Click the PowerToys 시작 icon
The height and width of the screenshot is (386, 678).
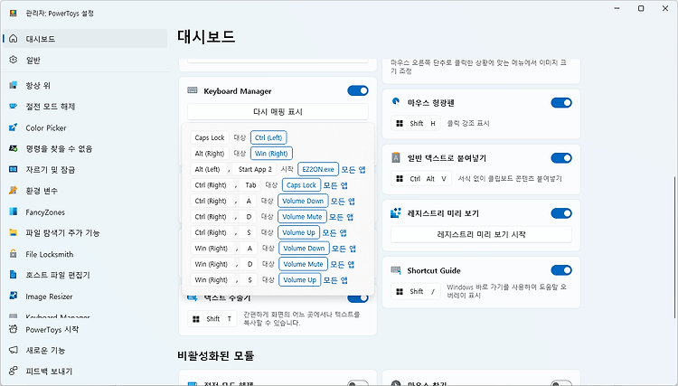(x=14, y=329)
